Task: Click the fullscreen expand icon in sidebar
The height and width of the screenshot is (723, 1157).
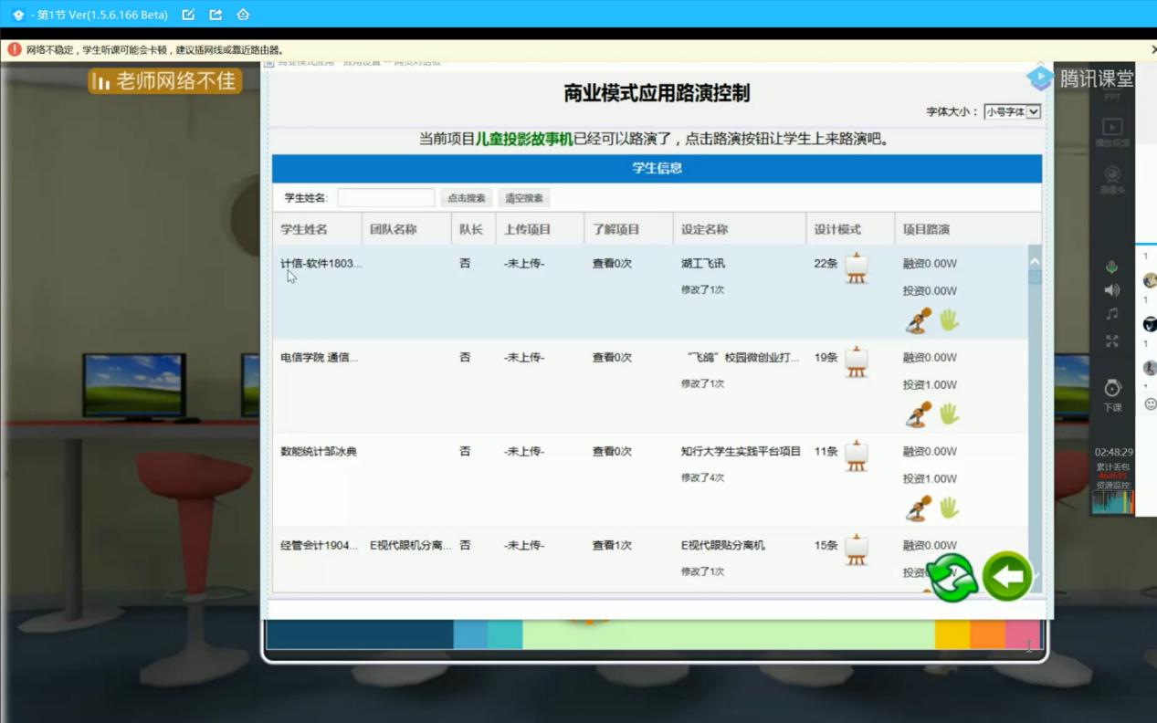Action: click(x=1111, y=341)
